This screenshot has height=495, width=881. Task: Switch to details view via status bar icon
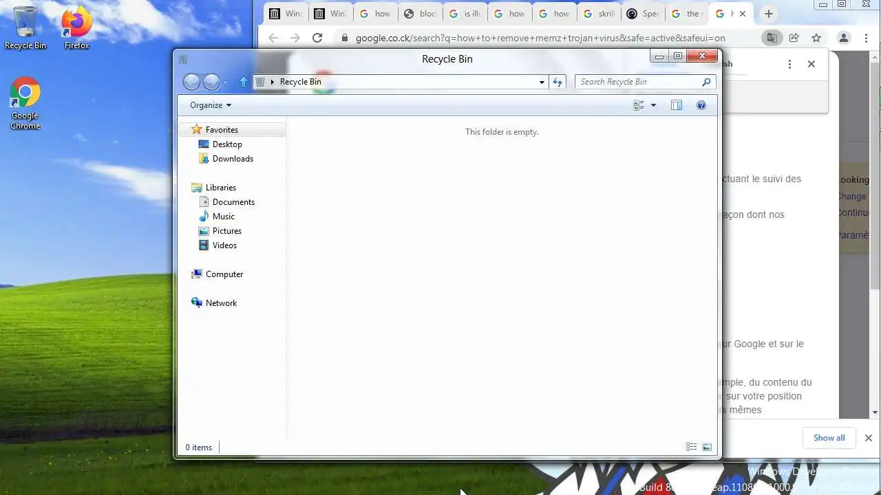pos(691,447)
